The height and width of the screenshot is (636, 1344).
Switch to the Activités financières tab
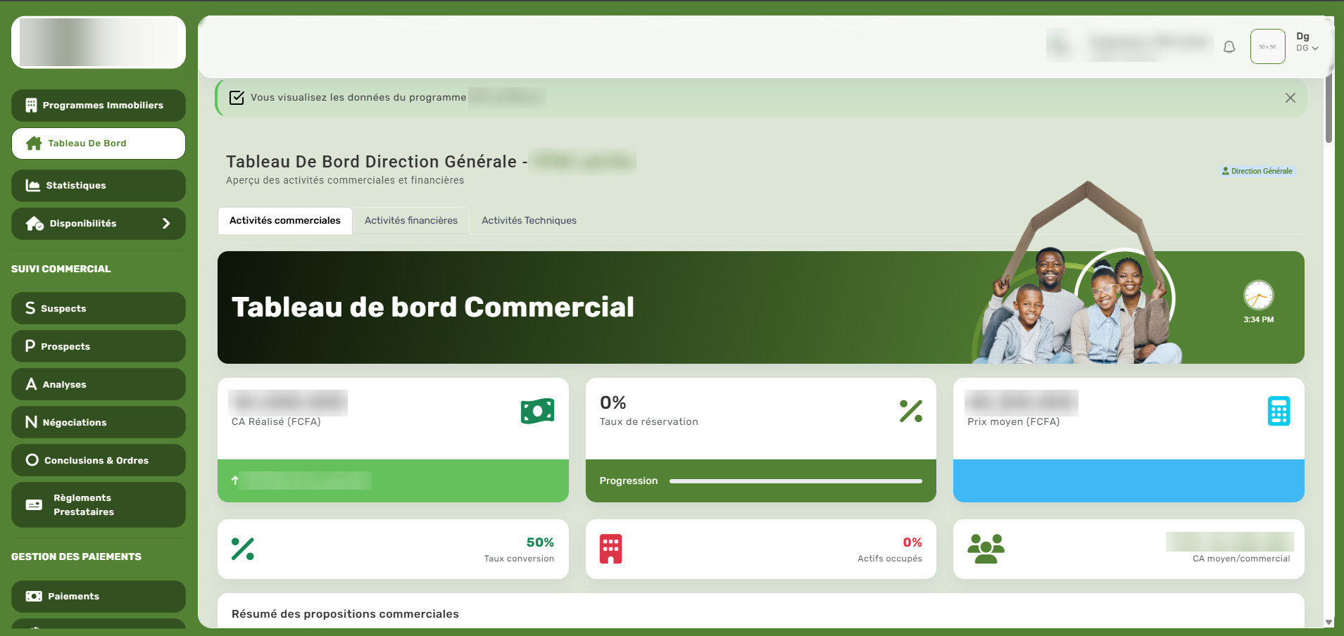(411, 220)
